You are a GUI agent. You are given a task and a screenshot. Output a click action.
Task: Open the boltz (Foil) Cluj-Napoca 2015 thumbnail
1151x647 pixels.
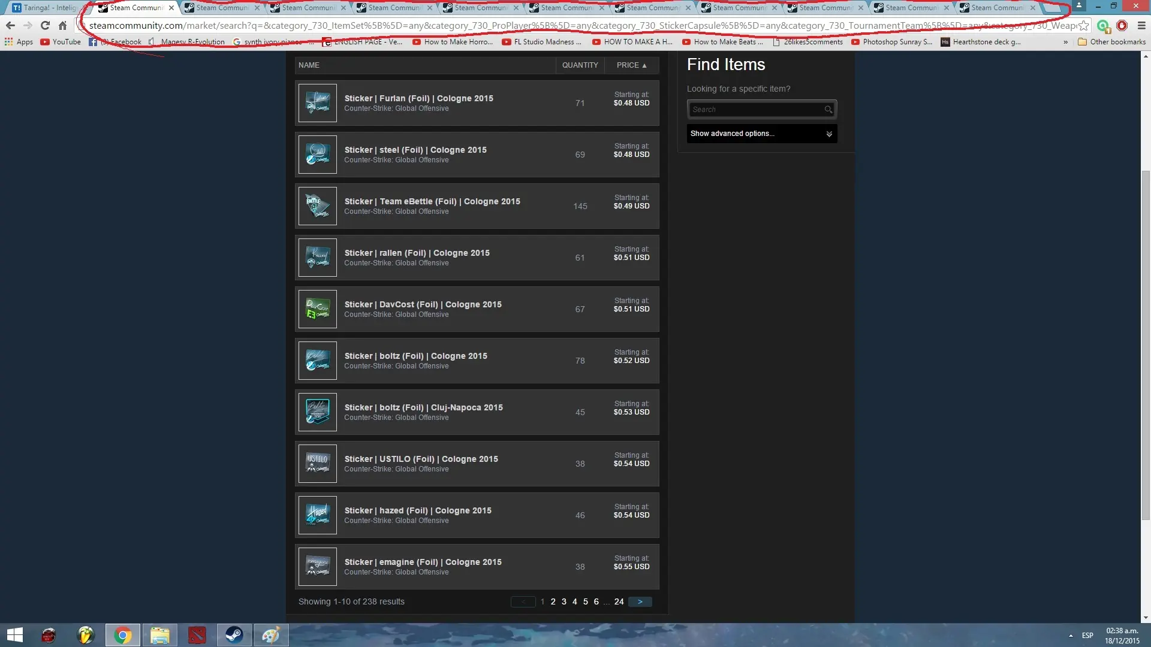click(x=318, y=412)
